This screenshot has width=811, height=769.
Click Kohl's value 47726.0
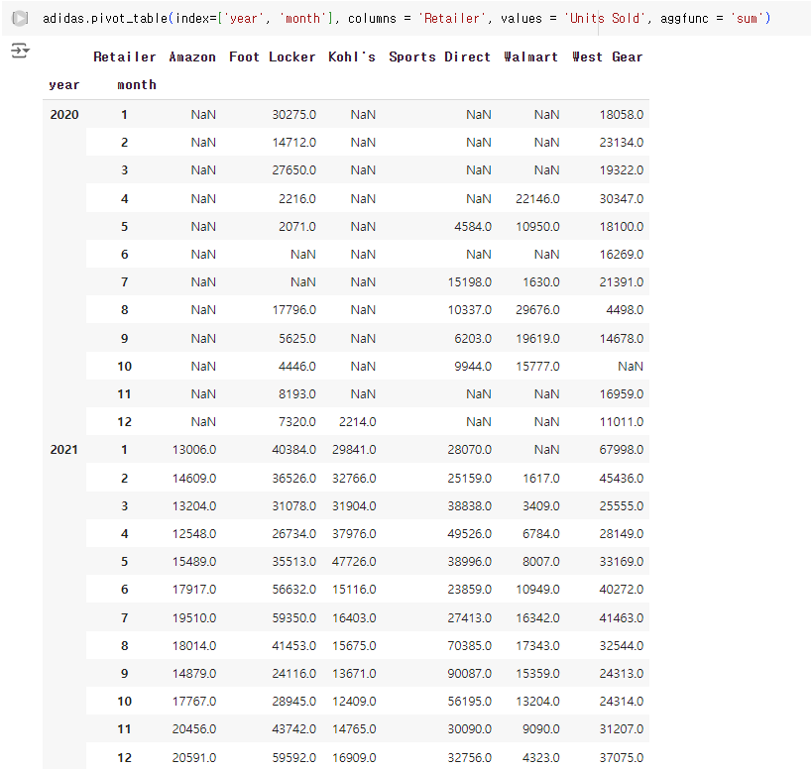(x=354, y=562)
